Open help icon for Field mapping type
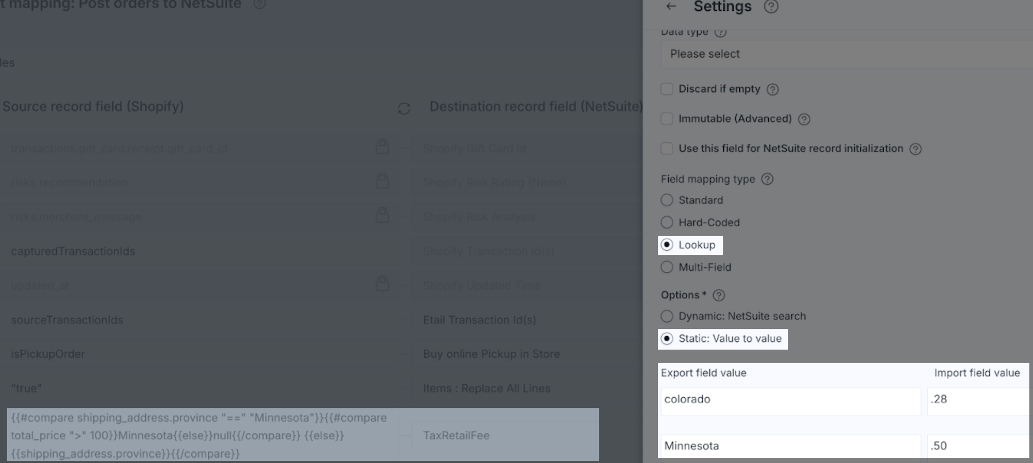The image size is (1033, 463). (x=767, y=179)
